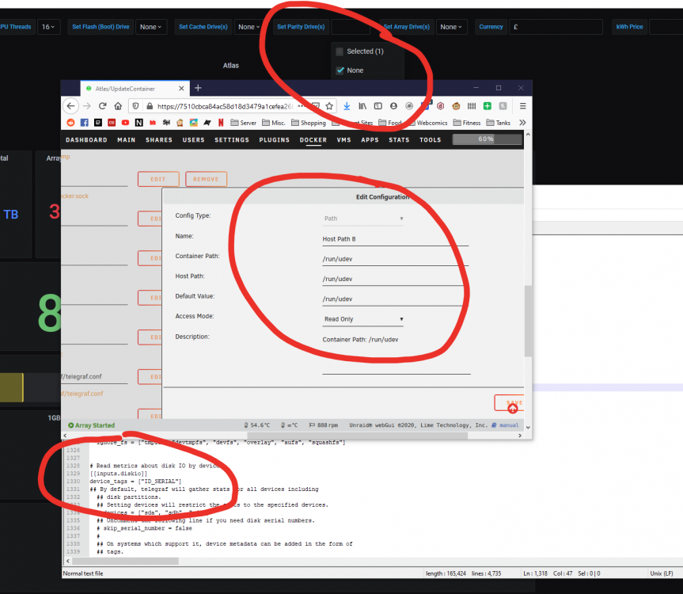
Task: Click the top EDIT button beside REMOVE
Action: click(158, 179)
